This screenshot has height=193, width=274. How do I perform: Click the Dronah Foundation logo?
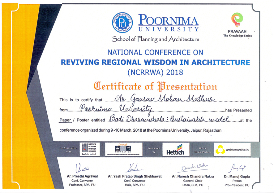tap(123, 149)
